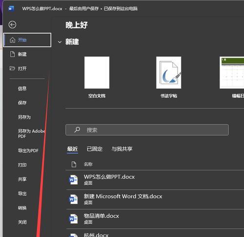Click the Word logo in title bar
244x237 pixels.
[x=11, y=8]
